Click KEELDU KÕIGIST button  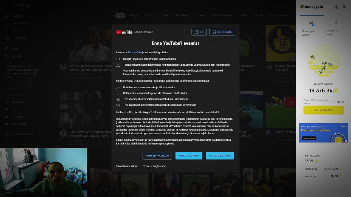click(189, 156)
